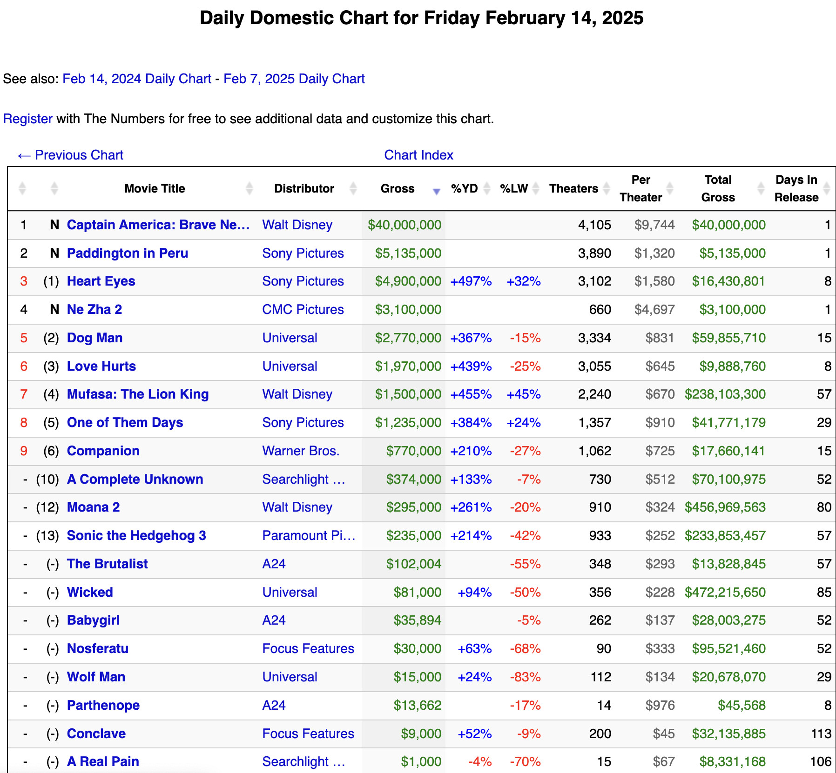Image resolution: width=836 pixels, height=773 pixels.
Task: Click Universal distributor in Dog Man row
Action: pos(290,338)
